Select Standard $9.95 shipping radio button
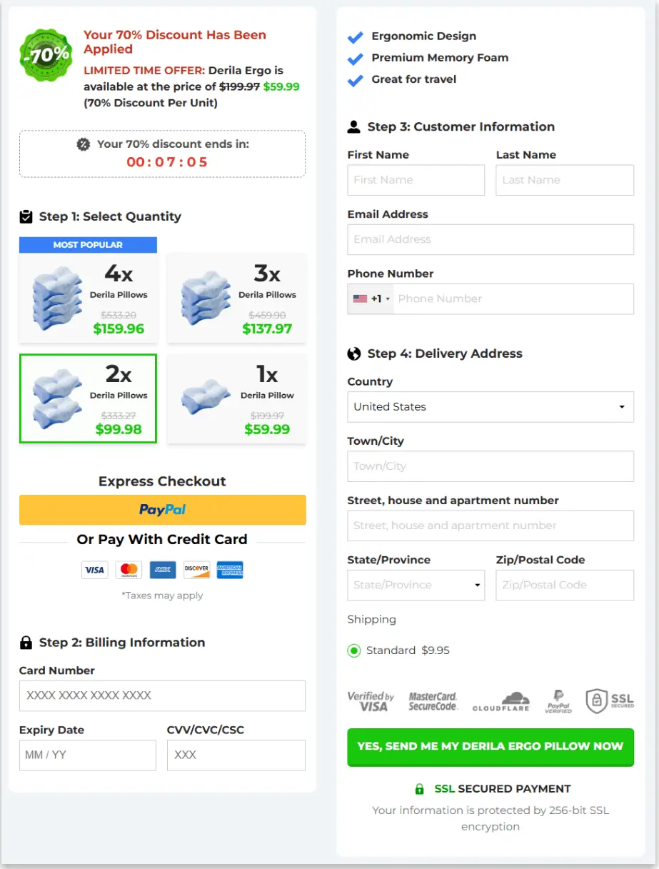Image resolution: width=659 pixels, height=869 pixels. click(354, 651)
